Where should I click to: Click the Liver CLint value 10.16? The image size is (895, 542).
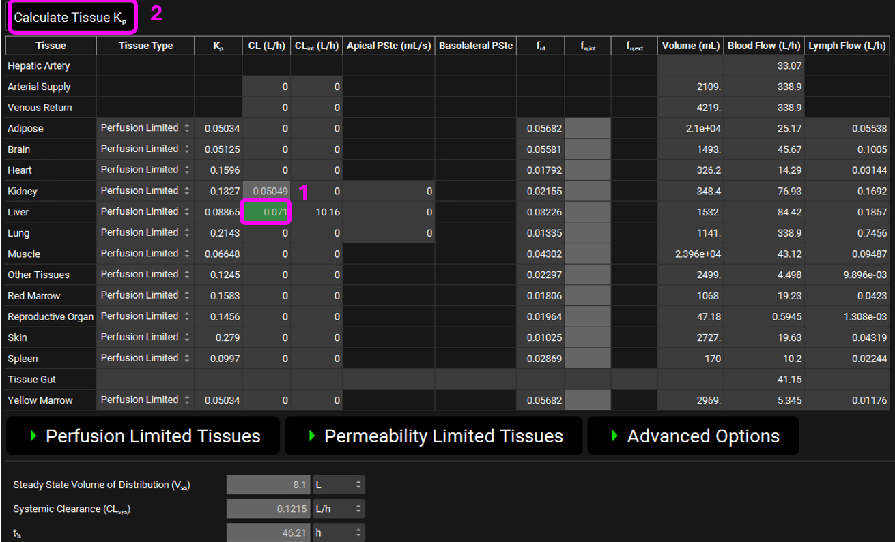point(317,212)
